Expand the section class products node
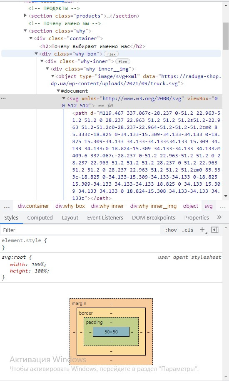Viewport: 229px width, 381px height. coord(25,15)
